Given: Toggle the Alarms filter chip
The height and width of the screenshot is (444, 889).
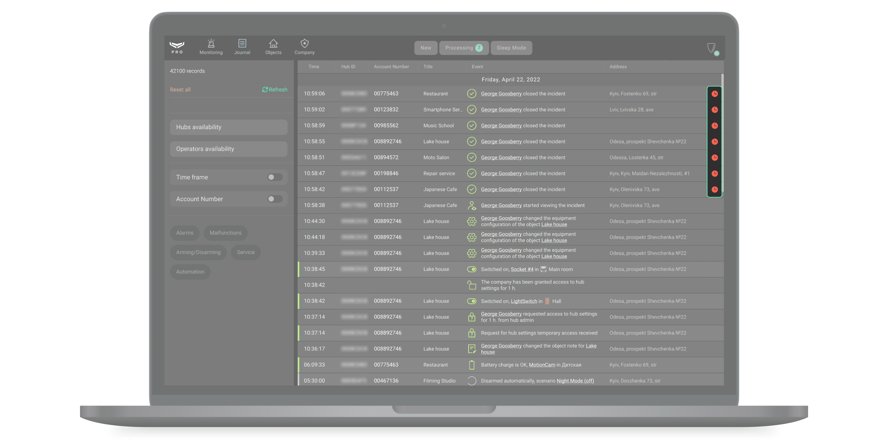Looking at the screenshot, I should click(185, 233).
